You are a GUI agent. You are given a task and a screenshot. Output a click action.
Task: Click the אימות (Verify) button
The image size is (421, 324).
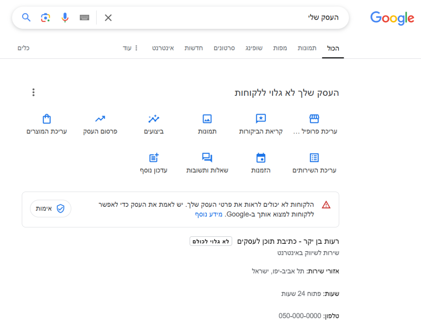50,209
